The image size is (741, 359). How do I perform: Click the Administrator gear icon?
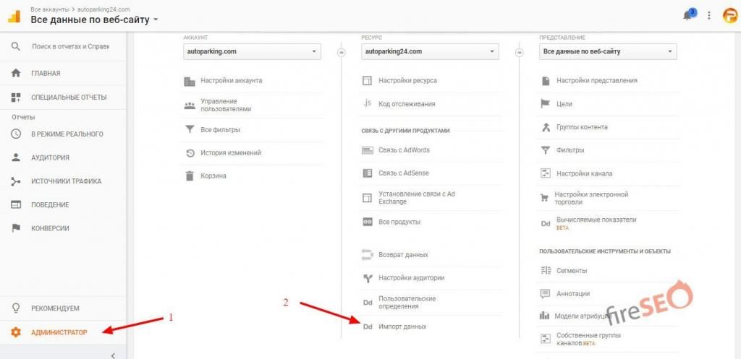click(x=16, y=332)
